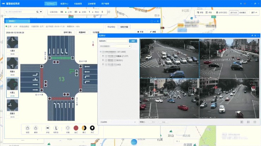Activate the yellow-flash signal button

tap(84, 128)
